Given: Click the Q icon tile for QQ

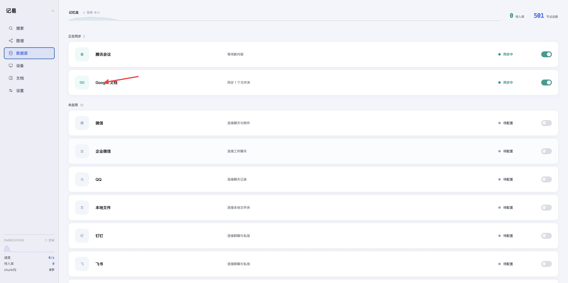Looking at the screenshot, I should (x=82, y=179).
